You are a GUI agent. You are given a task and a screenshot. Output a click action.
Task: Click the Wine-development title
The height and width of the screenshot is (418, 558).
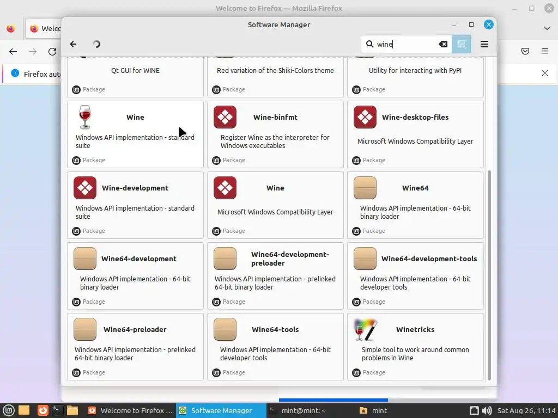pos(135,188)
